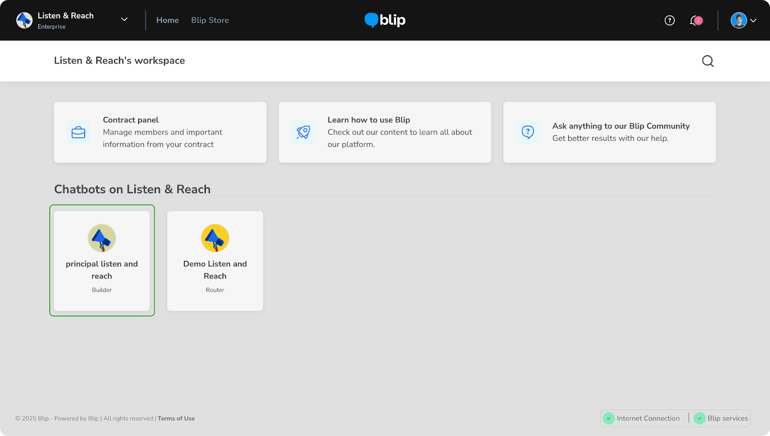Expand the user account menu chevron

click(753, 21)
